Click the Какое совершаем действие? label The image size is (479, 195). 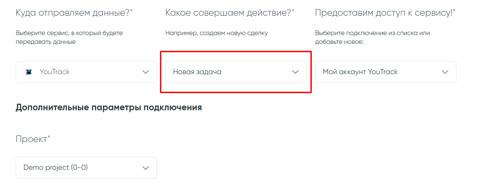coord(228,13)
